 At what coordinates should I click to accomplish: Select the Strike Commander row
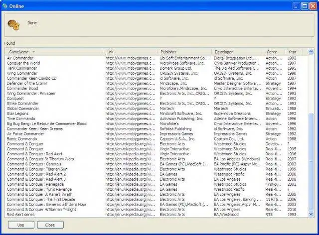click(x=156, y=104)
